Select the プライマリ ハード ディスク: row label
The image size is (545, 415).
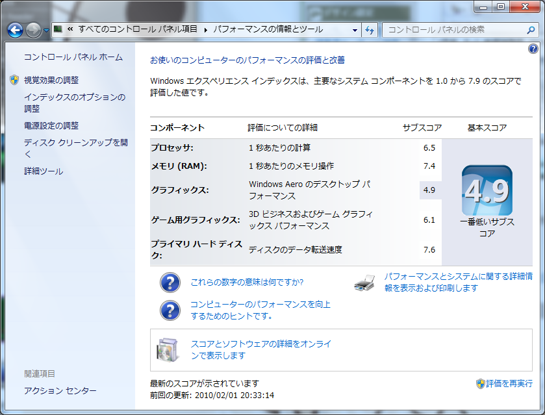(x=196, y=249)
